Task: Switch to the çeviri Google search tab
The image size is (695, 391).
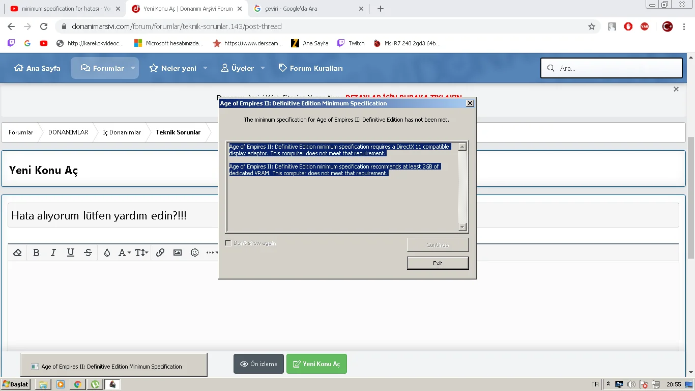Action: click(309, 9)
